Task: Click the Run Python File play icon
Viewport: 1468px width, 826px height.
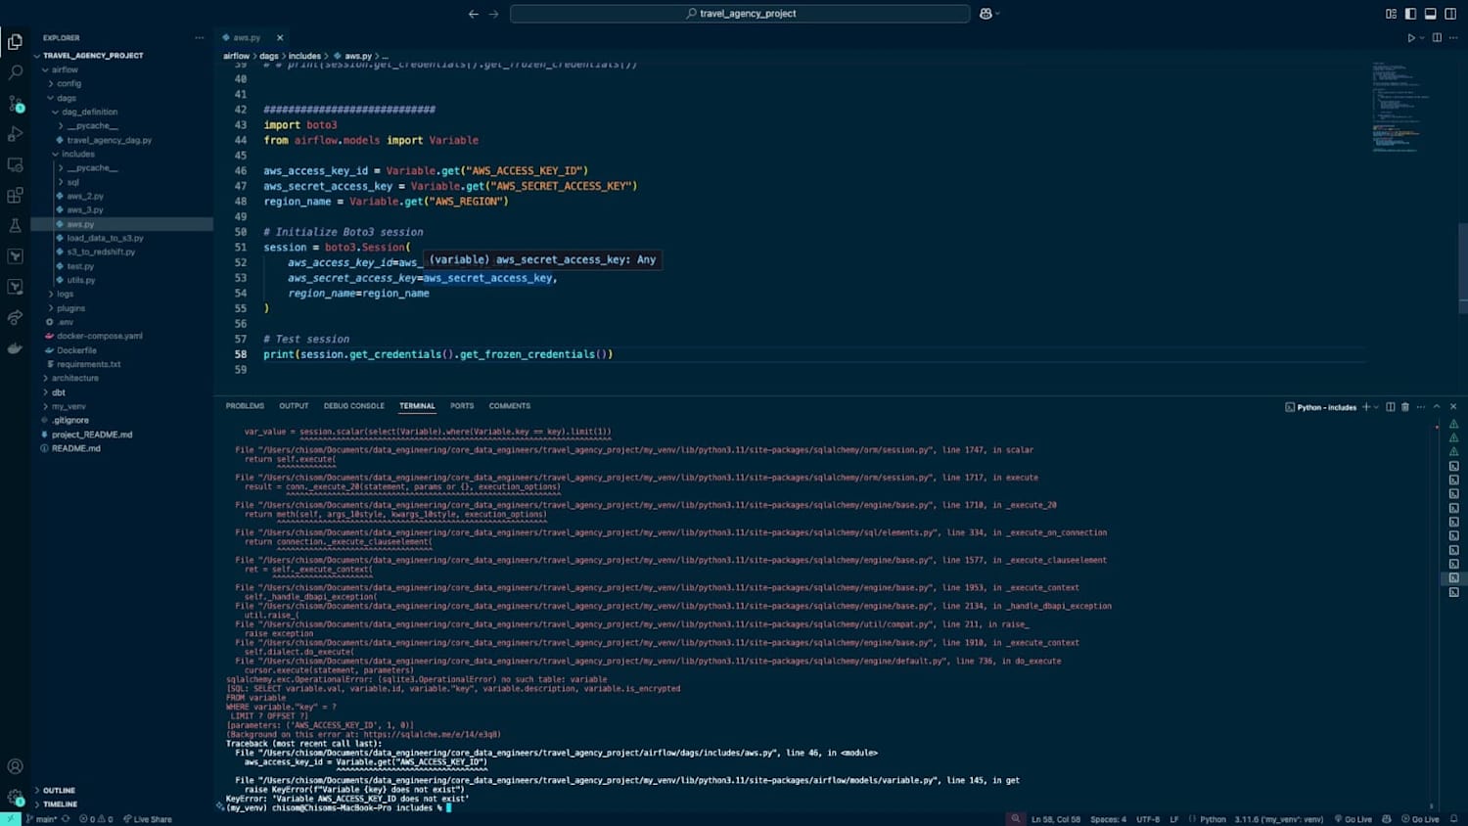Action: tap(1411, 38)
